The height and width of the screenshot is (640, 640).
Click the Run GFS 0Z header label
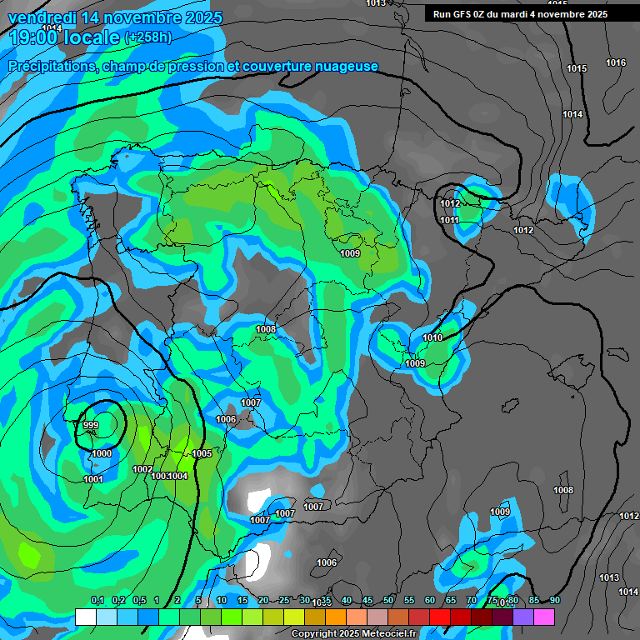tap(520, 14)
